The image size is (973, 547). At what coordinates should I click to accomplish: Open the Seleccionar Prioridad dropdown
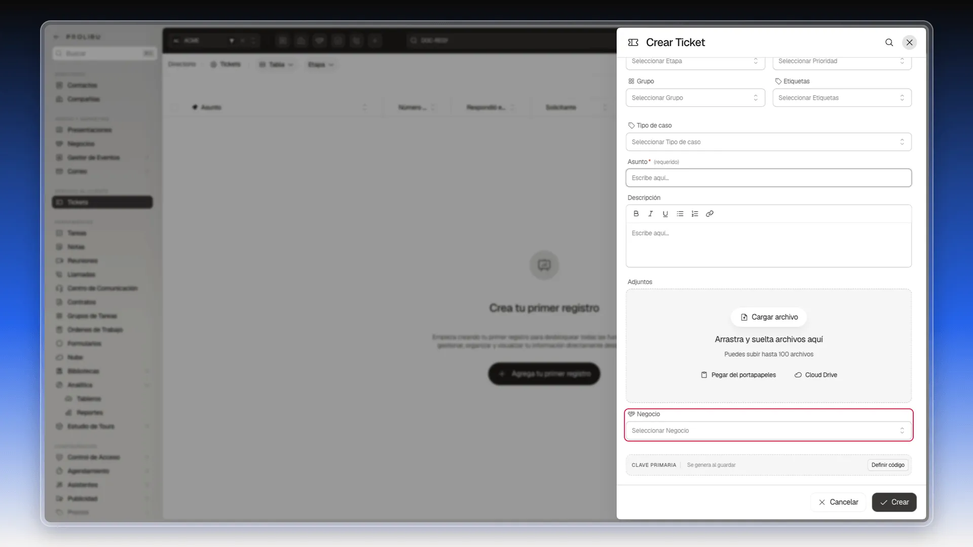[842, 62]
